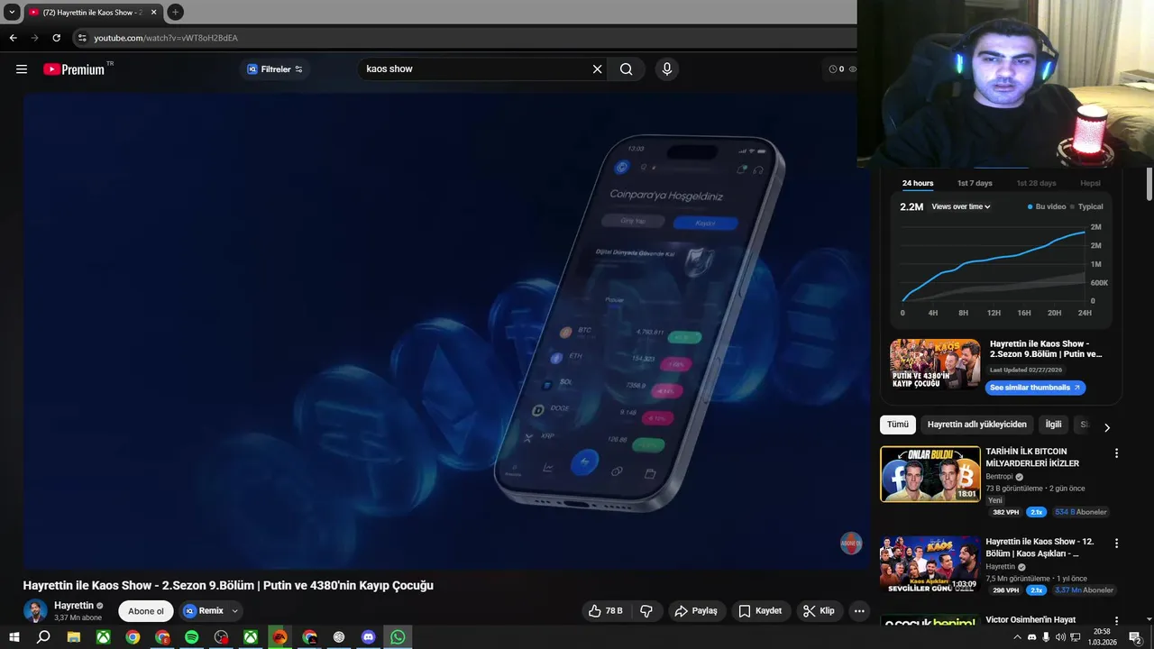Toggle 'Typical' chart legend
The height and width of the screenshot is (649, 1154).
point(1086,206)
